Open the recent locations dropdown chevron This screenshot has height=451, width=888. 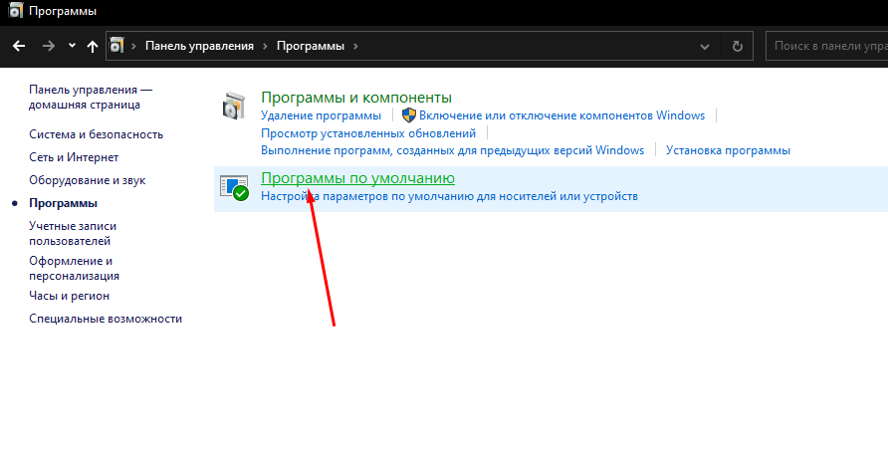[72, 46]
